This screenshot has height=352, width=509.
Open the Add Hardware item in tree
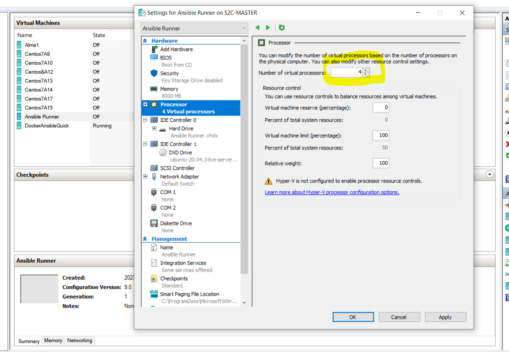click(176, 49)
